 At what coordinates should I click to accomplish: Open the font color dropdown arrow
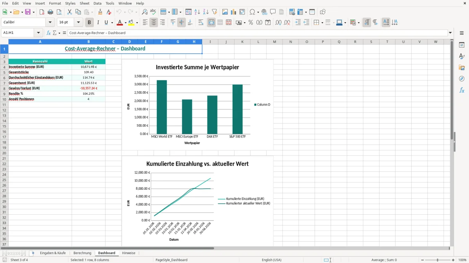click(125, 23)
